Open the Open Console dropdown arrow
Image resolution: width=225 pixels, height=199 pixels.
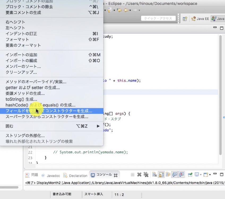click(x=210, y=175)
